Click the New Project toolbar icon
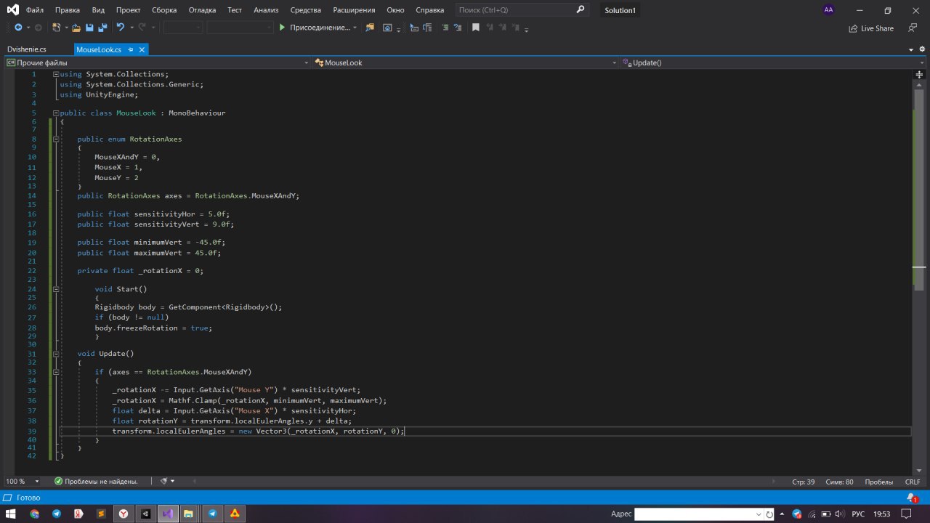The width and height of the screenshot is (930, 523). coord(56,28)
